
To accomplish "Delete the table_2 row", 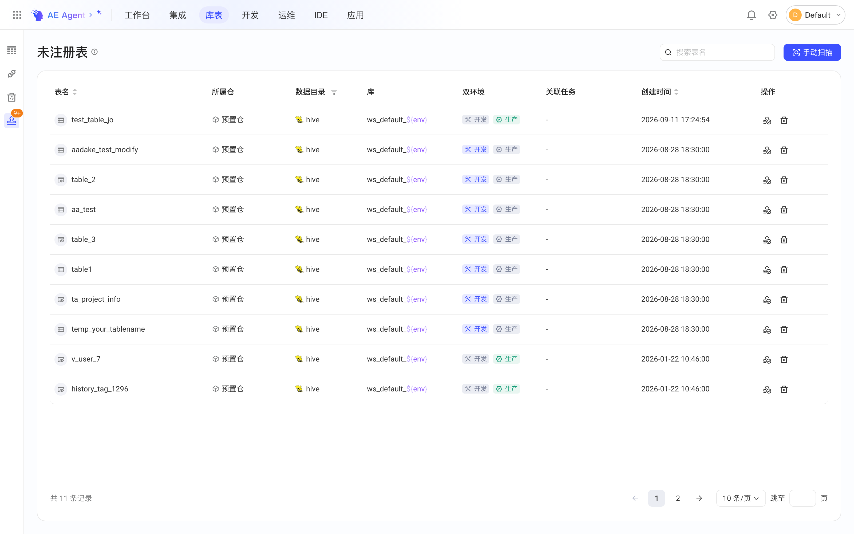I will [x=784, y=180].
